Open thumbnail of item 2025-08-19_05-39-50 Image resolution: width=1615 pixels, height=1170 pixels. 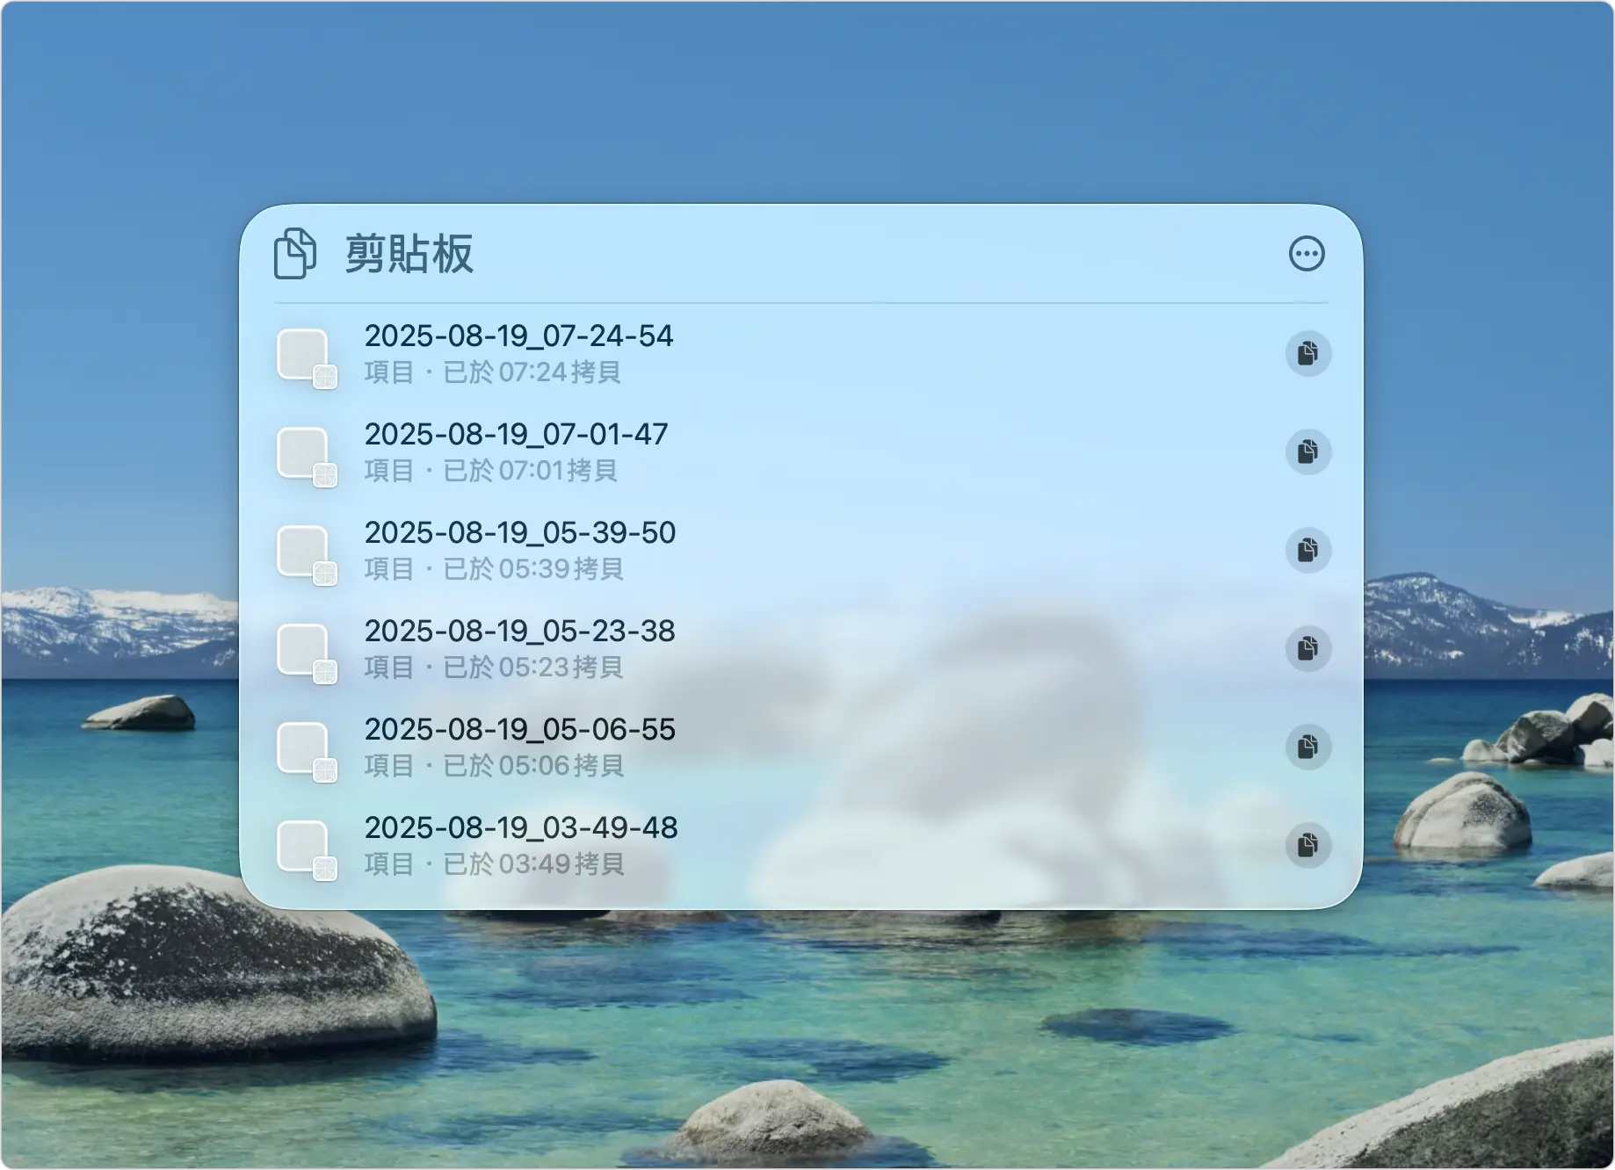[x=307, y=554]
